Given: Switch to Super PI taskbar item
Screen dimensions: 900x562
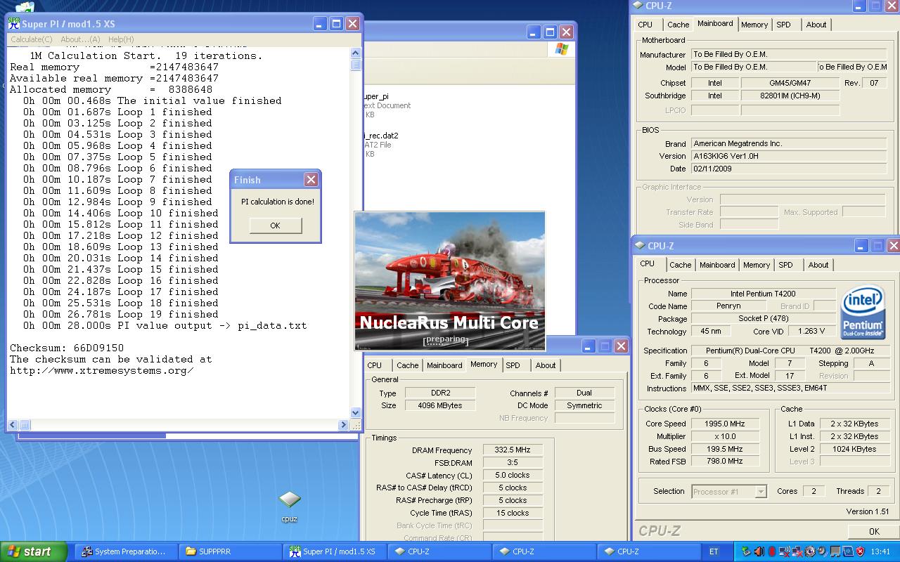Looking at the screenshot, I should (x=335, y=551).
